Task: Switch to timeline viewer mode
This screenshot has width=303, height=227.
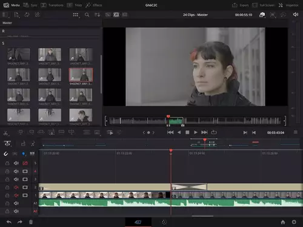Action: coord(125,15)
